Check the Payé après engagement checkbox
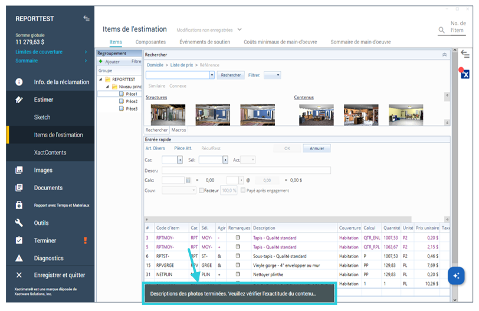The width and height of the screenshot is (479, 311). [x=243, y=190]
